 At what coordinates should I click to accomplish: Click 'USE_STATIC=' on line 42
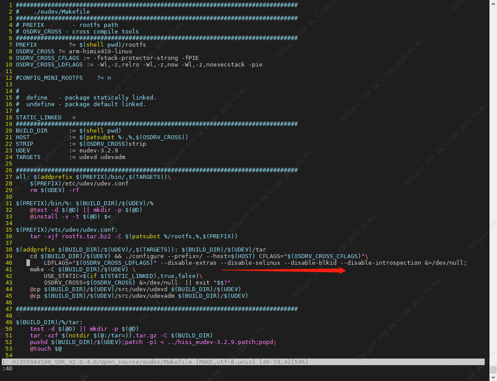point(63,276)
